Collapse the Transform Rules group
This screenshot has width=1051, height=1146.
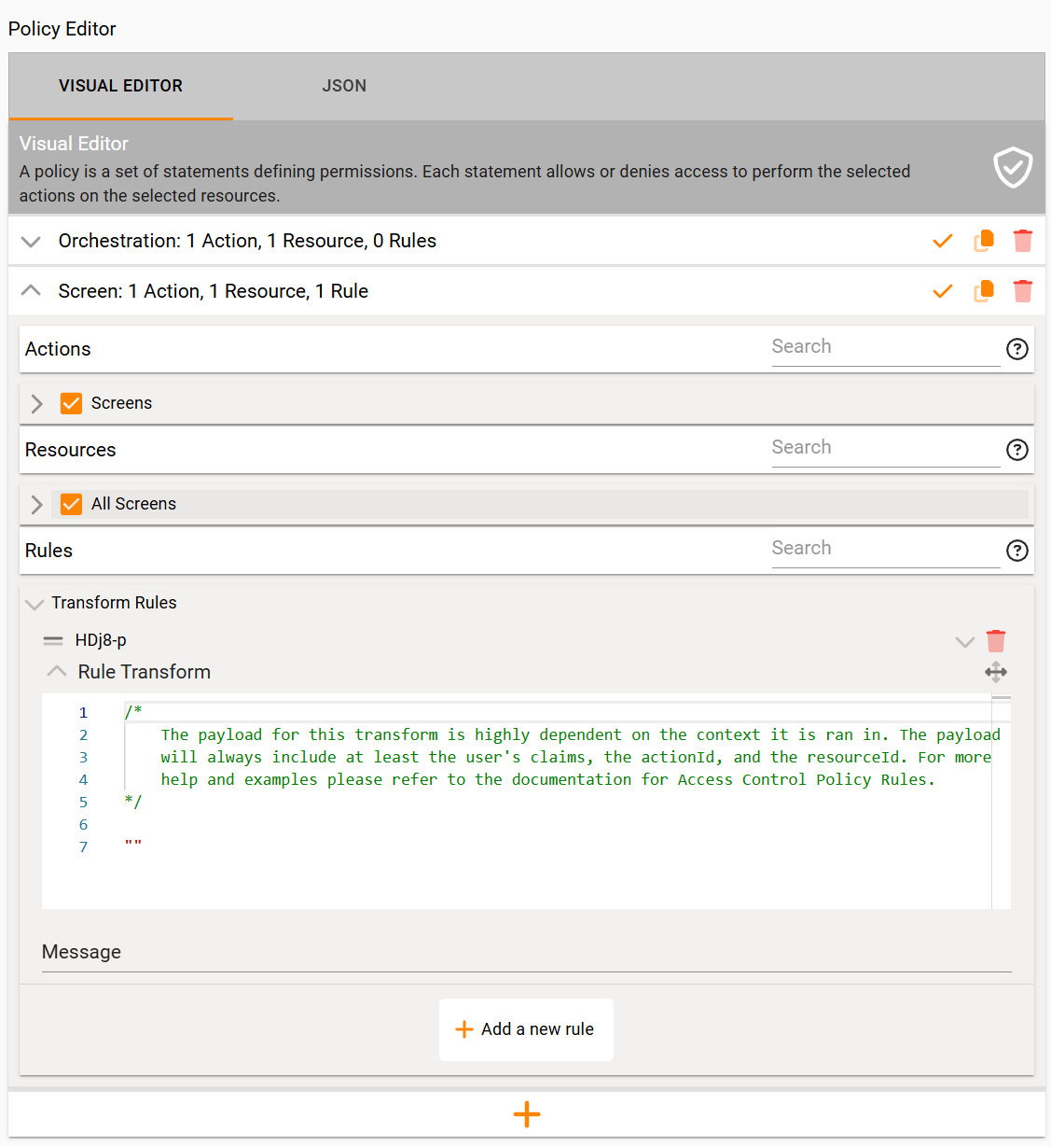click(35, 604)
